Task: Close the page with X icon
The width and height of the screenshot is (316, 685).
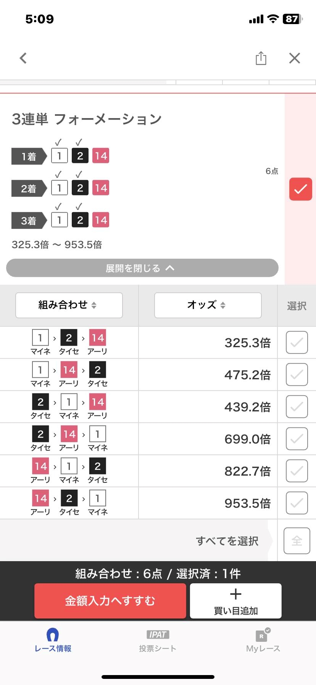Action: point(295,58)
